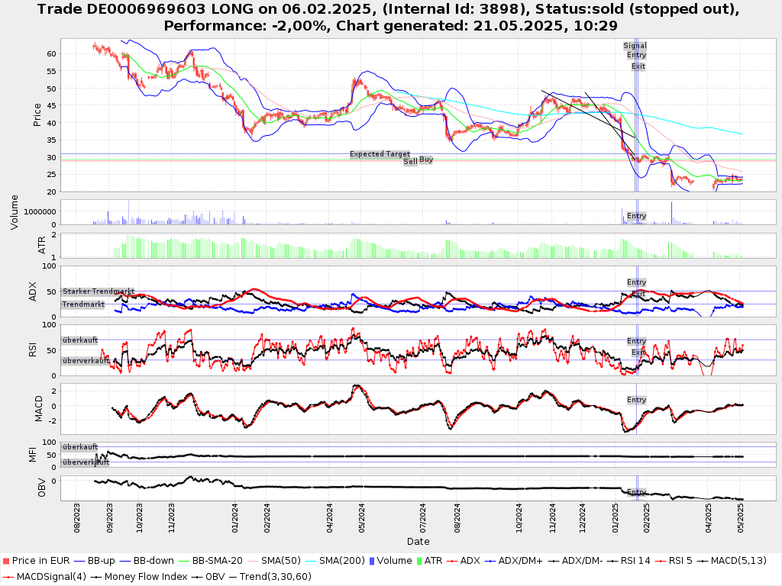This screenshot has height=586, width=782.
Task: Click the blue Volume legend square
Action: [372, 561]
